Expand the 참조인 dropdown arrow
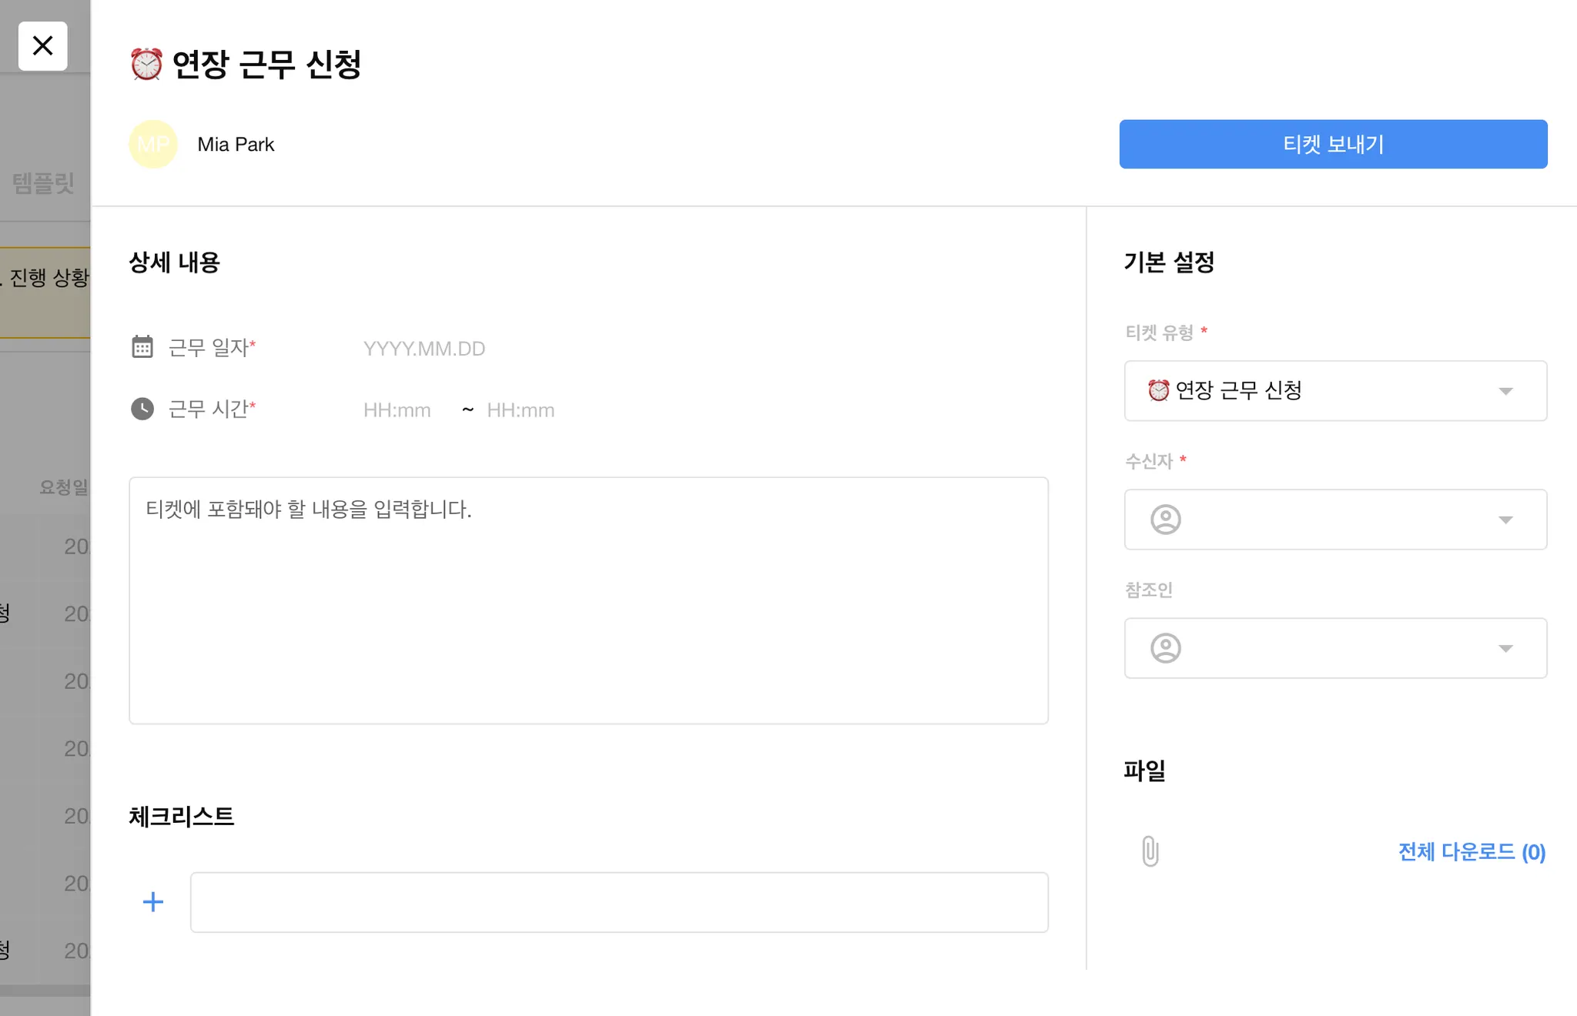Image resolution: width=1577 pixels, height=1016 pixels. tap(1505, 649)
